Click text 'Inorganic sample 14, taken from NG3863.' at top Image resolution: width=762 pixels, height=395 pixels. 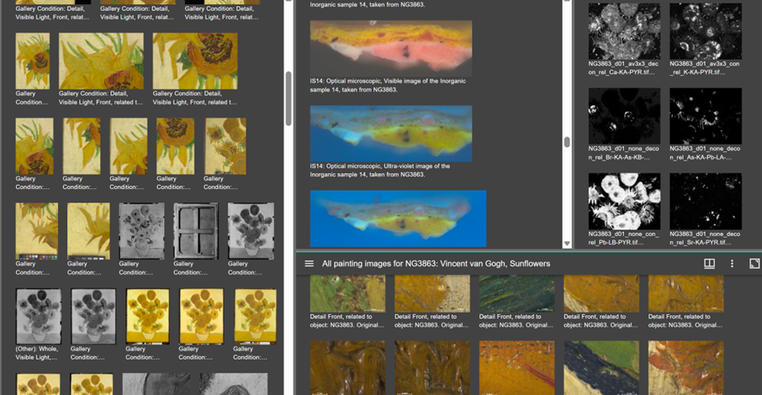click(x=367, y=4)
